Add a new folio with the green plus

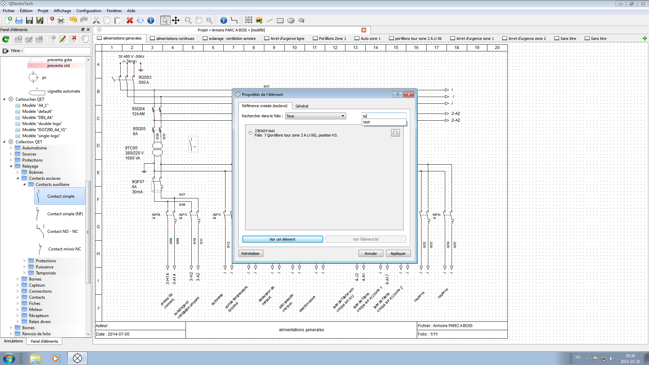click(x=645, y=38)
